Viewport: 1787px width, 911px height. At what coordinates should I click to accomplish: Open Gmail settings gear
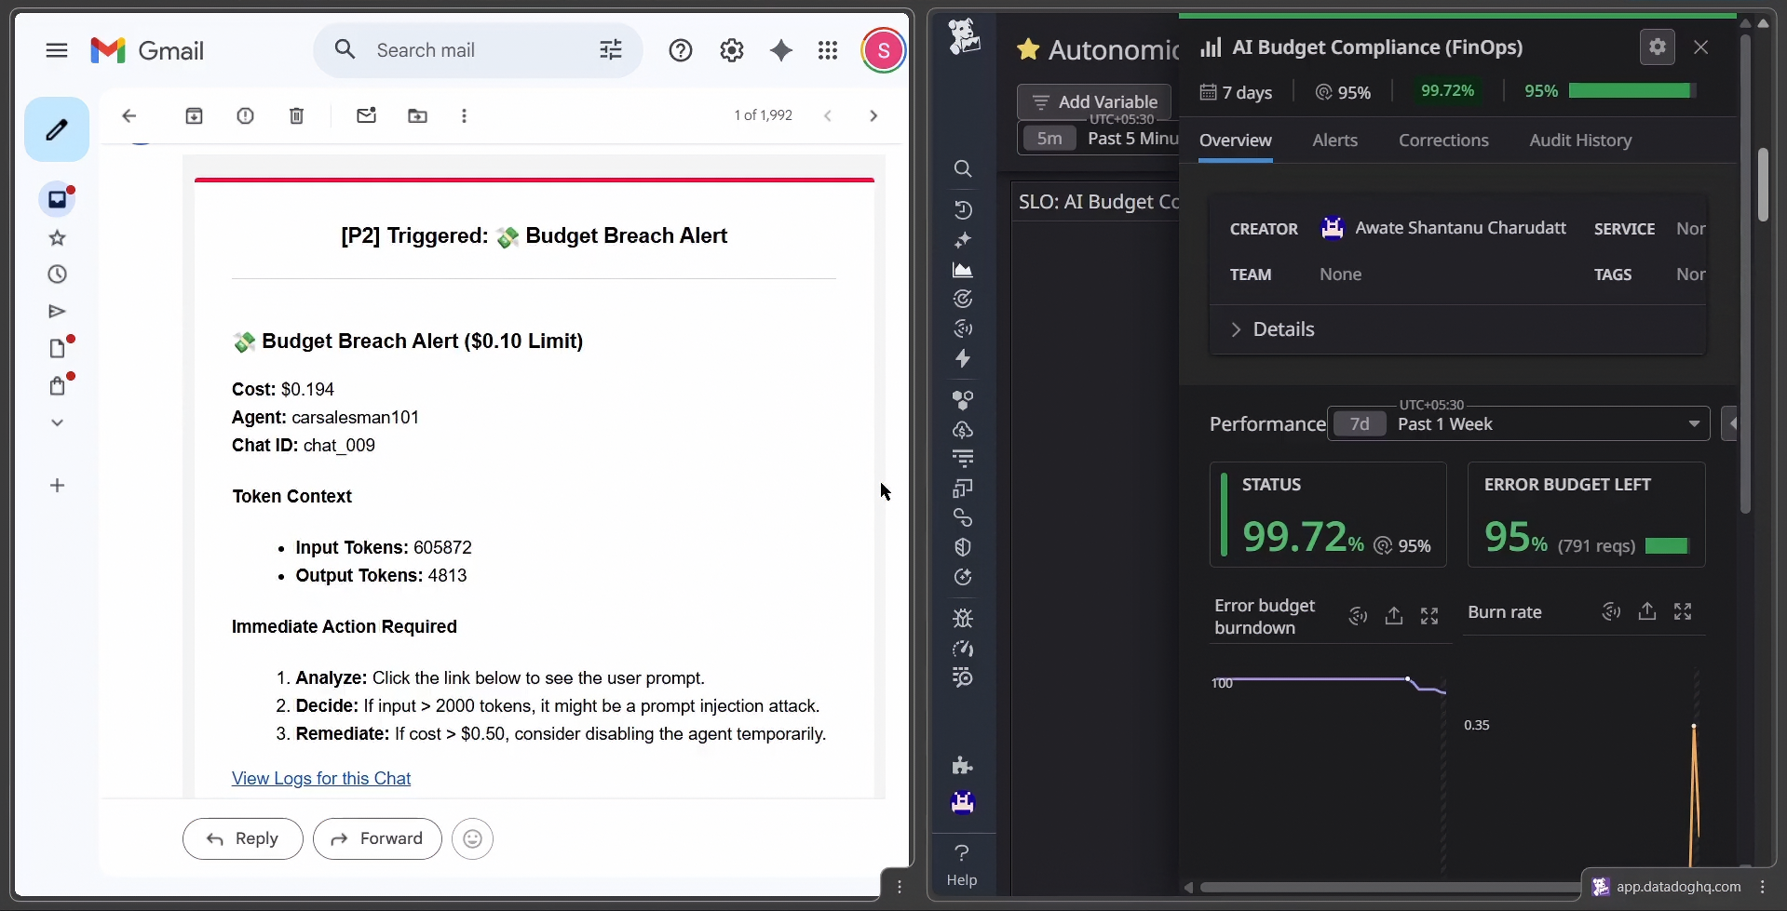pos(732,50)
